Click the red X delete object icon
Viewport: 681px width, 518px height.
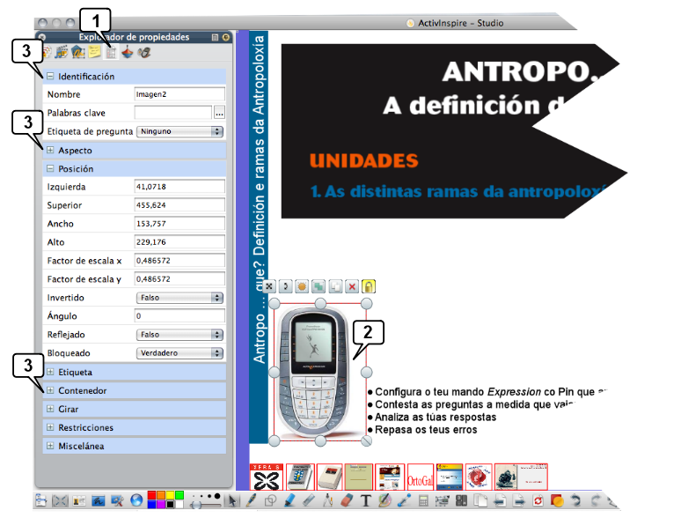(x=352, y=286)
